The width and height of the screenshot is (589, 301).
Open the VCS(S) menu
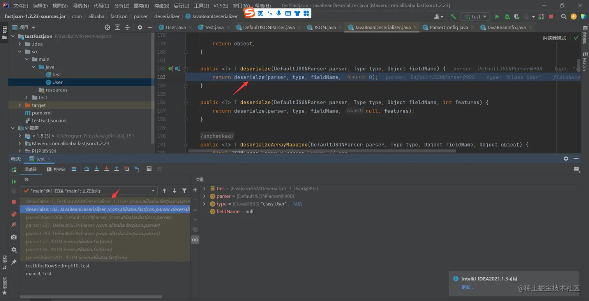221,6
